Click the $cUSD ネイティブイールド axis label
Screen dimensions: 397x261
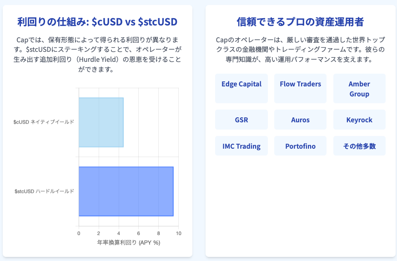coord(44,122)
